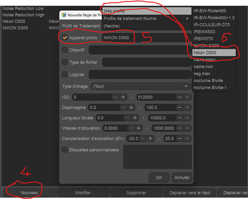
Task: Decrease the Diaphragme maximum 100.0 value
Action: 180,107
